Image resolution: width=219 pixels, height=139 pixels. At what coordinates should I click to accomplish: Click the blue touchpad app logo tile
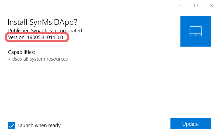pos(196,31)
